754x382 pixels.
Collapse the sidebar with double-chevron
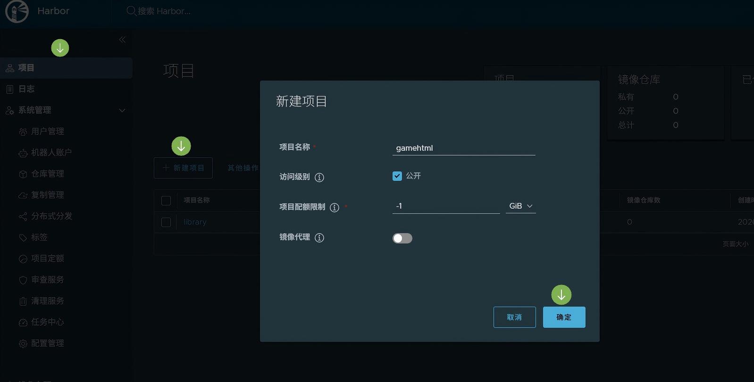click(122, 40)
